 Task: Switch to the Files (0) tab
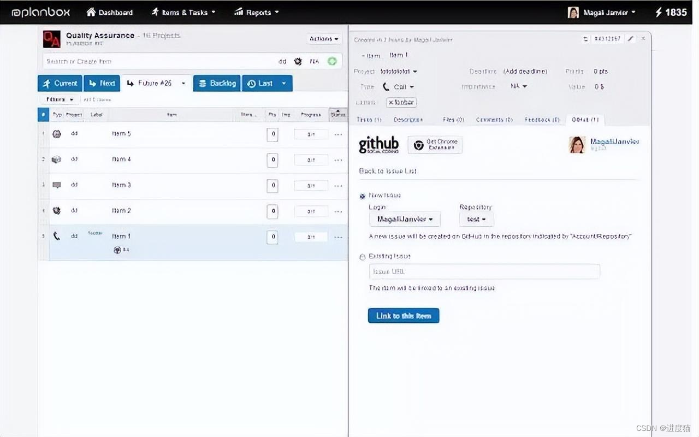453,120
